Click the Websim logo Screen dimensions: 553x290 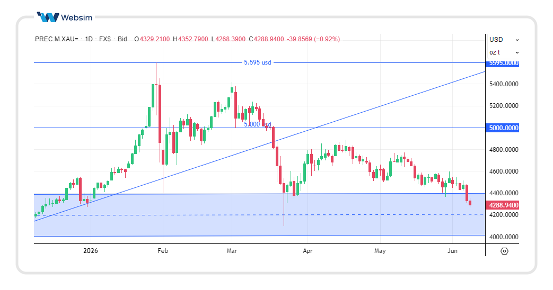pos(65,17)
